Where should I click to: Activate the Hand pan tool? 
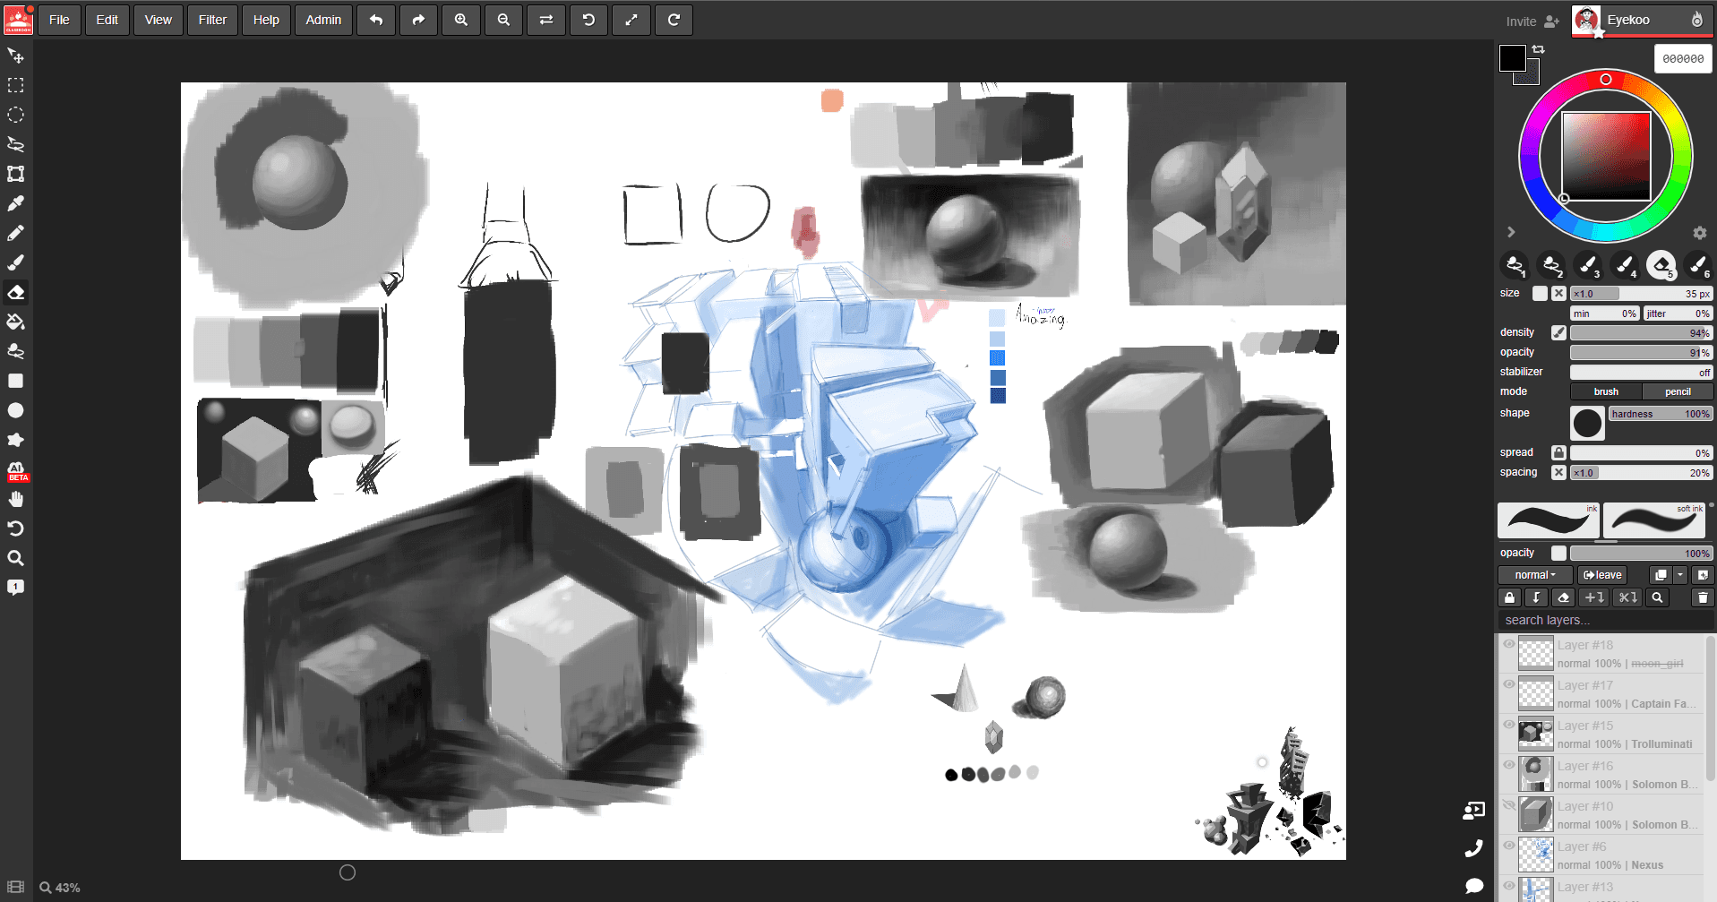15,499
